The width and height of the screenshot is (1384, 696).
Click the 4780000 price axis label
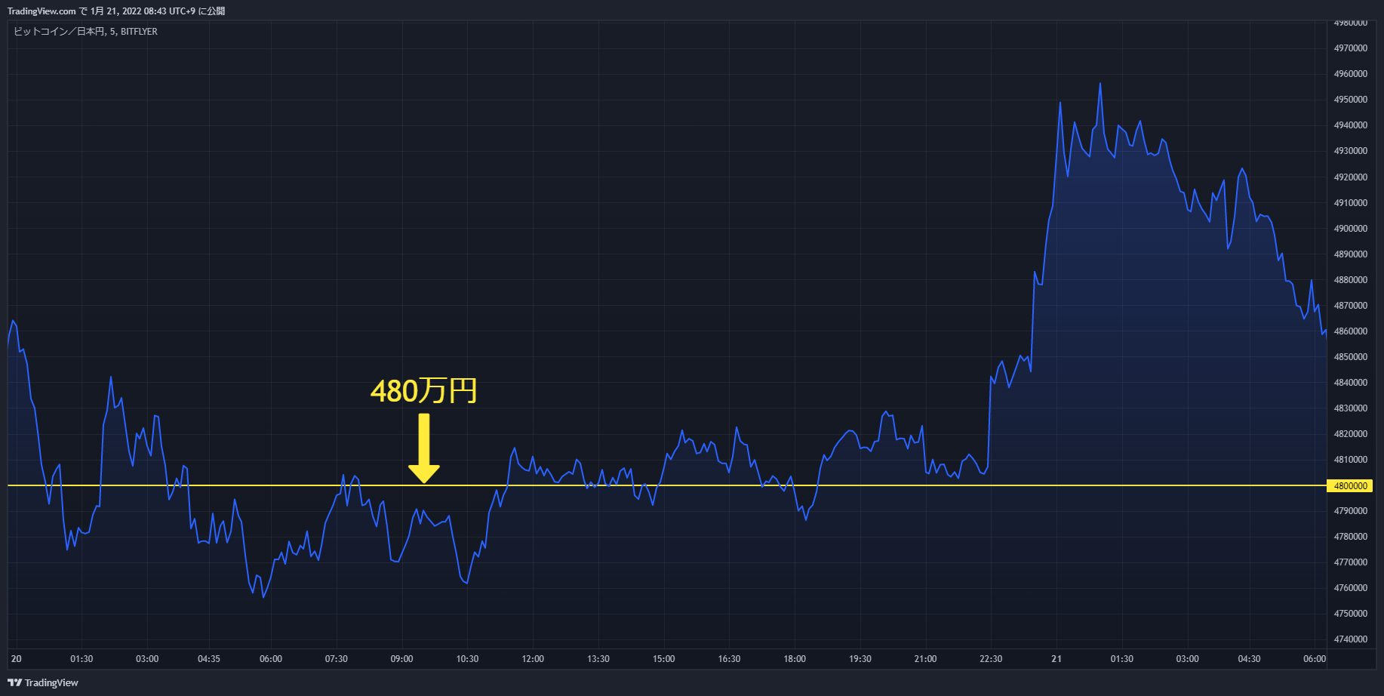1350,537
